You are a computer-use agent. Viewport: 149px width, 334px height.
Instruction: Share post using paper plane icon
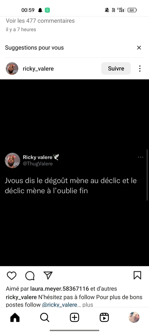(x=48, y=275)
